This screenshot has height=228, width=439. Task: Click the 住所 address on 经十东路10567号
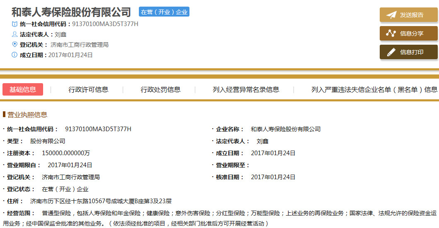tap(101, 201)
